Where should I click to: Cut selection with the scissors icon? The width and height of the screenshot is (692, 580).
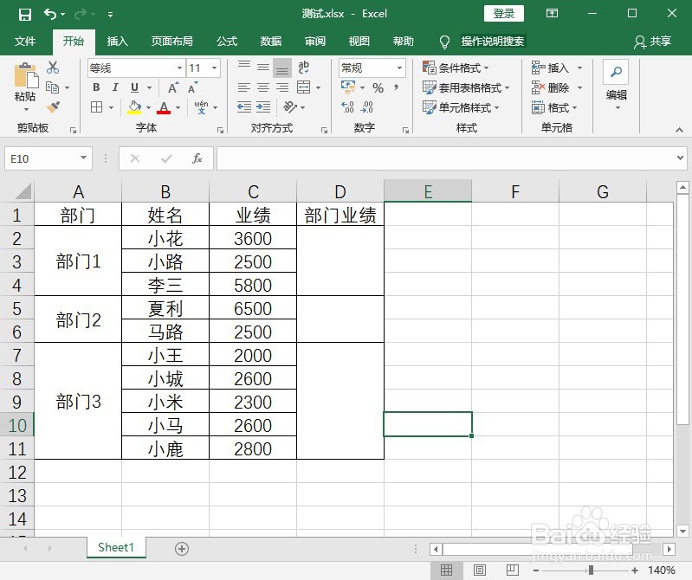[x=53, y=68]
